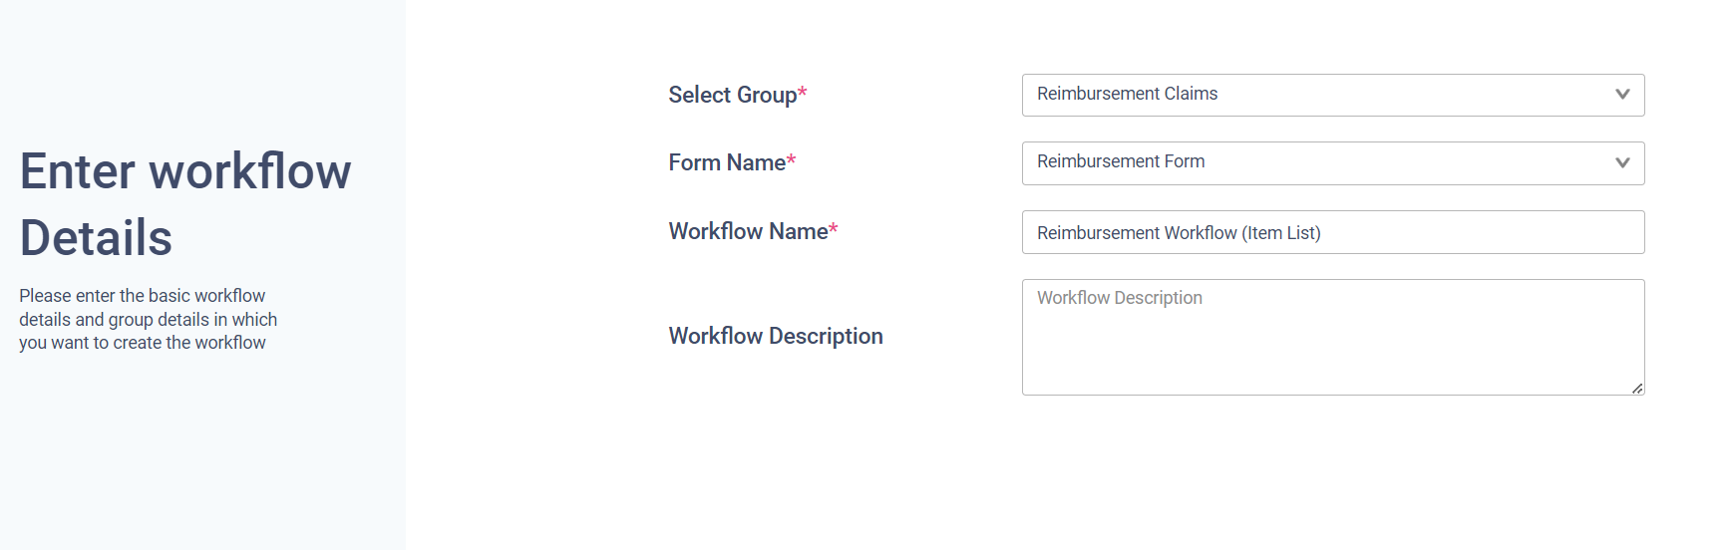Click the required asterisk beside Workflow Name
Image resolution: width=1731 pixels, height=550 pixels.
tap(834, 230)
